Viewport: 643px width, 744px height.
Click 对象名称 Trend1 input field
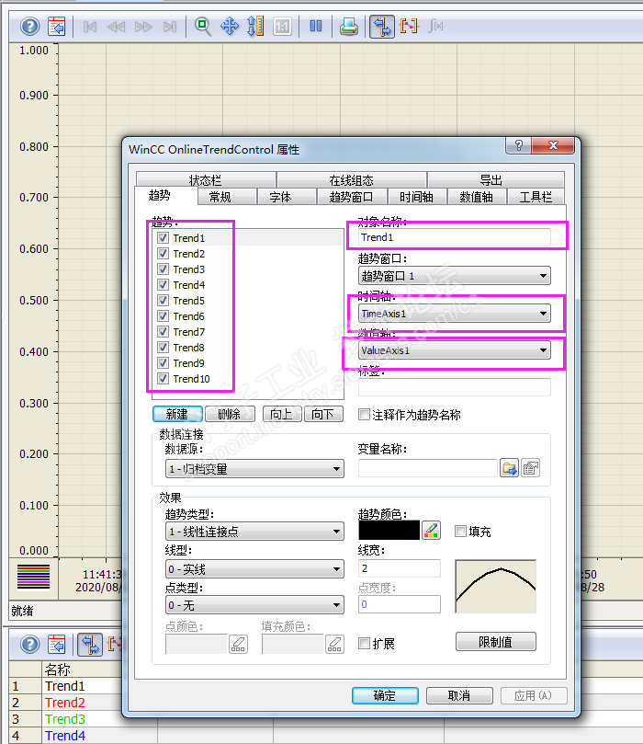[x=455, y=237]
